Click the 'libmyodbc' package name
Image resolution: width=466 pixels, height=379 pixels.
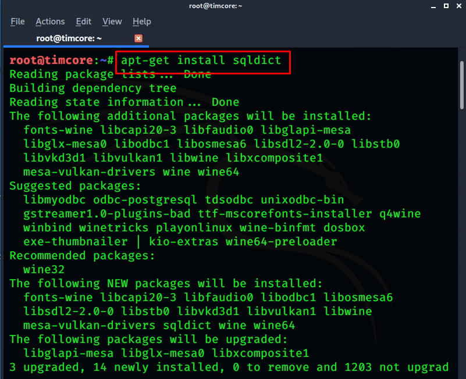click(x=55, y=200)
